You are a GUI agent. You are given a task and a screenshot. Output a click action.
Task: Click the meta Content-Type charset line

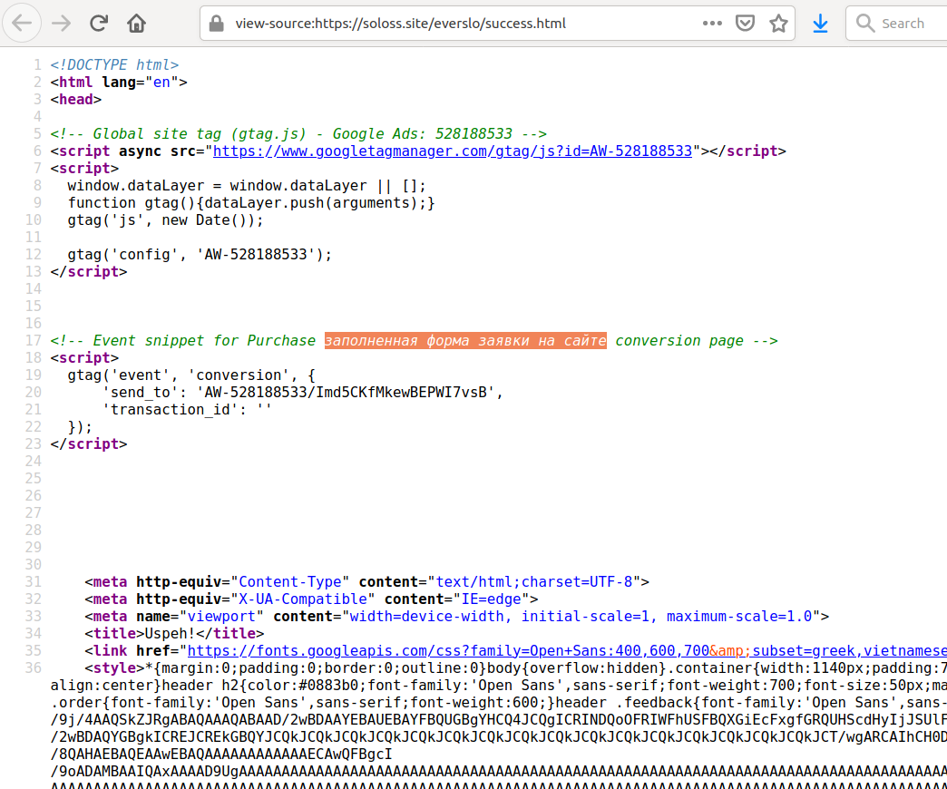click(367, 581)
